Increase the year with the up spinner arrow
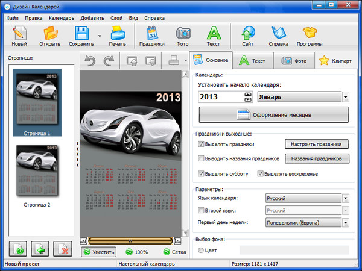This screenshot has width=362, height=271. pos(248,95)
